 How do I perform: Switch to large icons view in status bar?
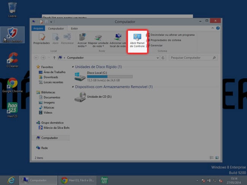[x=217, y=158]
